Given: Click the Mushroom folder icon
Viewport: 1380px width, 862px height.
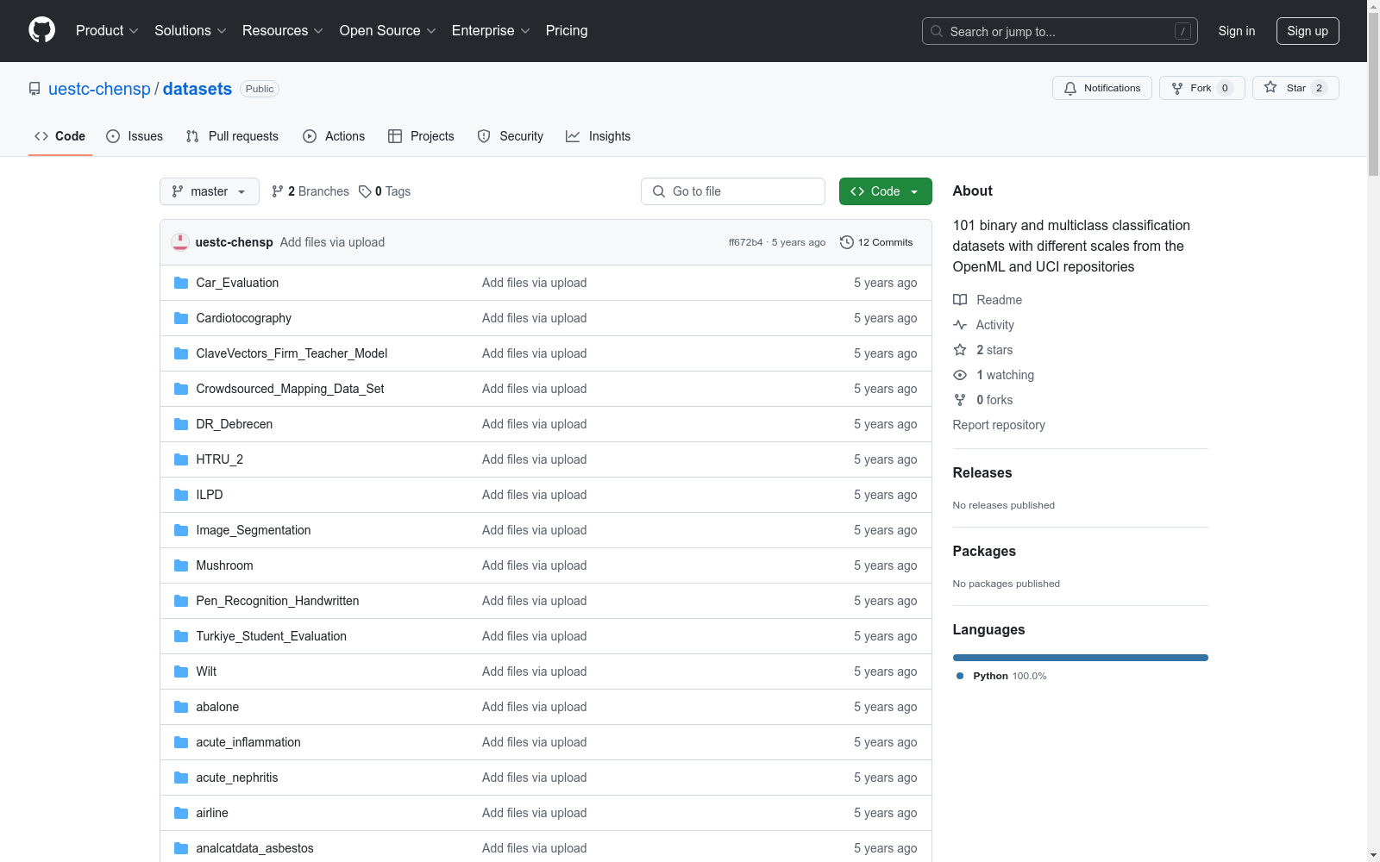Looking at the screenshot, I should tap(181, 565).
